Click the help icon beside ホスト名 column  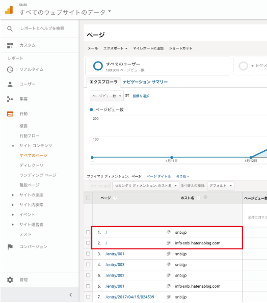pos(198,198)
